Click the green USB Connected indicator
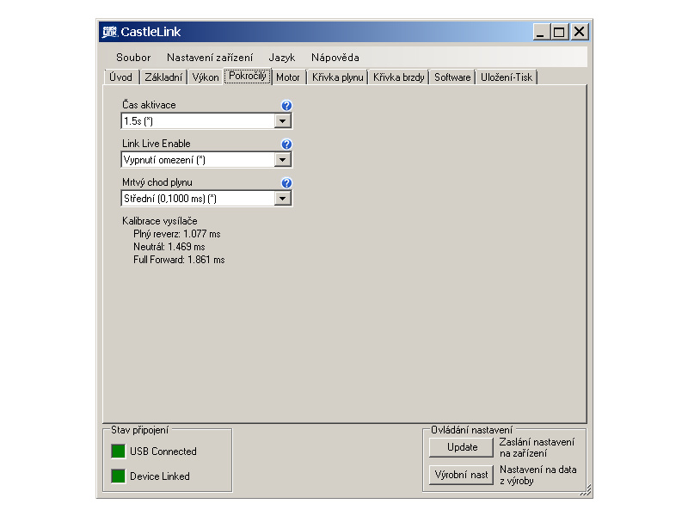Viewport: 688px width, 516px height. 117,451
